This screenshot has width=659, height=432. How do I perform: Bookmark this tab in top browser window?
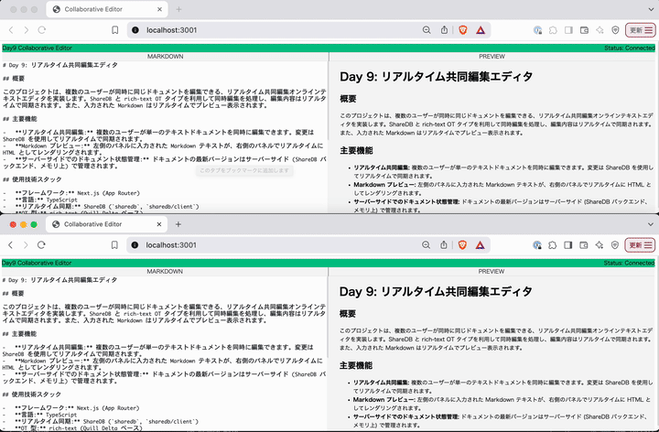tap(114, 30)
